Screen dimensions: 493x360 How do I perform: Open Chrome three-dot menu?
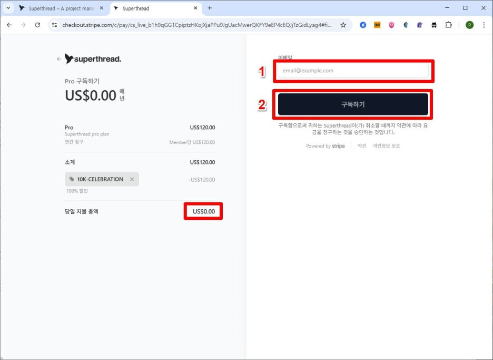pos(484,25)
